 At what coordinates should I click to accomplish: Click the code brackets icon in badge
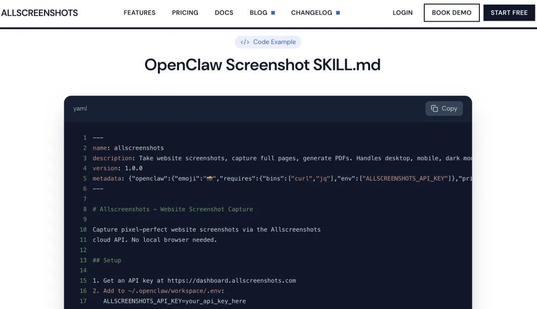pyautogui.click(x=245, y=42)
